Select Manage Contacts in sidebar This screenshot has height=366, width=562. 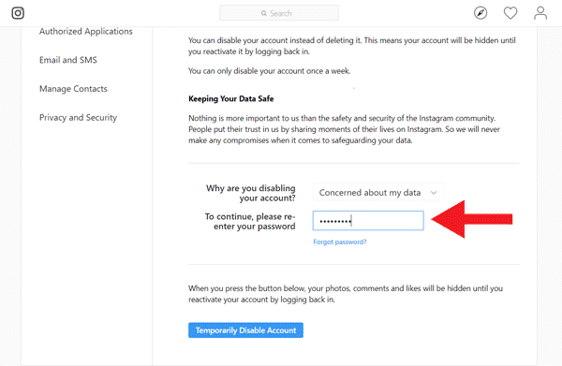coord(73,88)
